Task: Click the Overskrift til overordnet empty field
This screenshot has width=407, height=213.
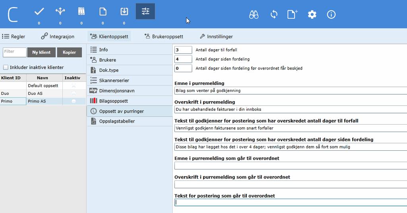Action: click(x=291, y=184)
